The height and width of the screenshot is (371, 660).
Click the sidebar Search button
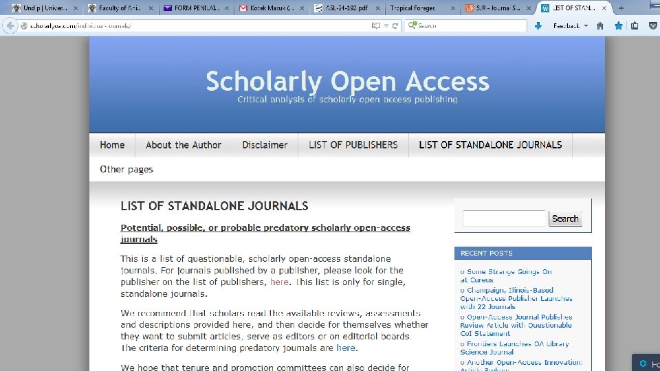(565, 218)
